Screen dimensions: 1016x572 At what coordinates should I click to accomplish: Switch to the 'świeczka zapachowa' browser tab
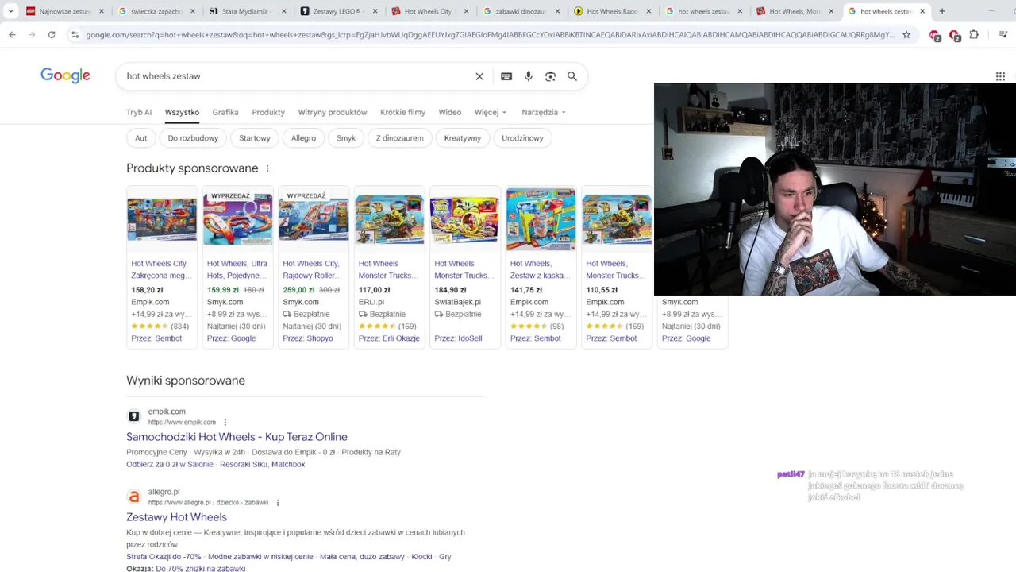tap(156, 11)
